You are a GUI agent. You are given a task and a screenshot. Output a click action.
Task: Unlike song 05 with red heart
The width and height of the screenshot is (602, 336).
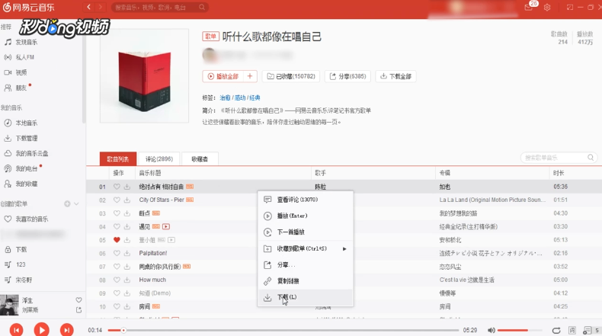[x=117, y=240]
